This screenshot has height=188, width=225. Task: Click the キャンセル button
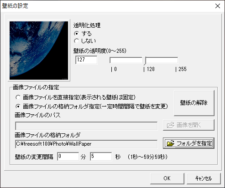204,178
